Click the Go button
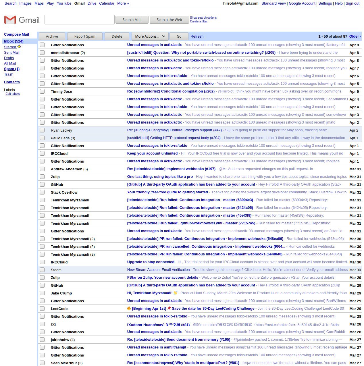This screenshot has width=364, height=366. click(179, 36)
